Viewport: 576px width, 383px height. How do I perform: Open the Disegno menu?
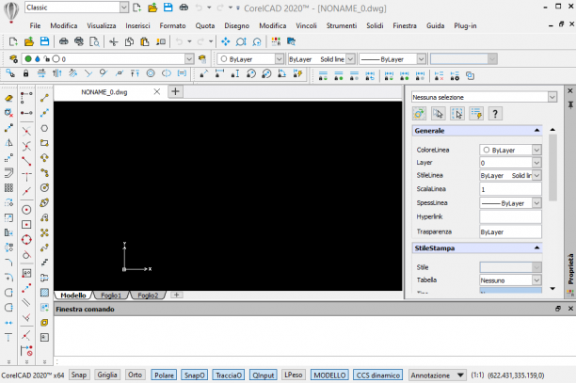pyautogui.click(x=236, y=25)
